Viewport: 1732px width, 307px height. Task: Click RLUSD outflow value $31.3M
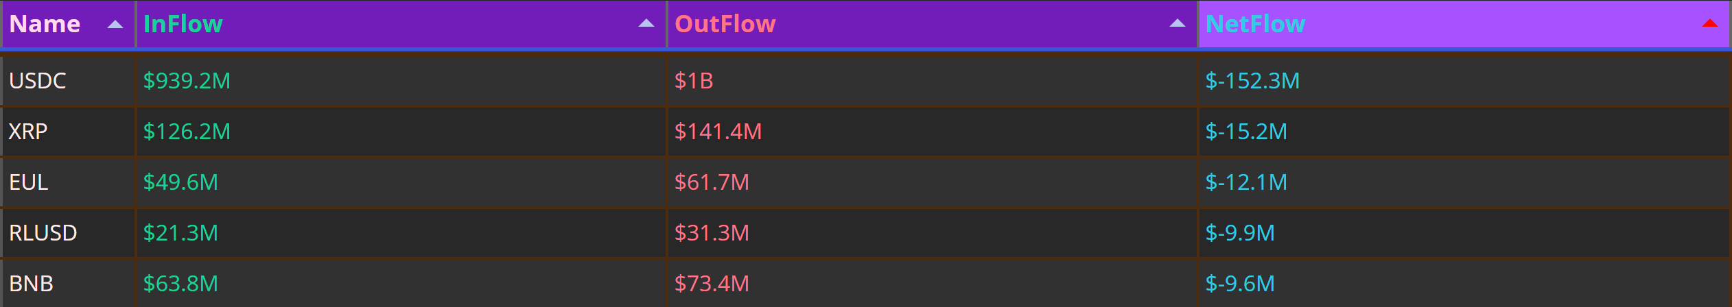coord(712,233)
